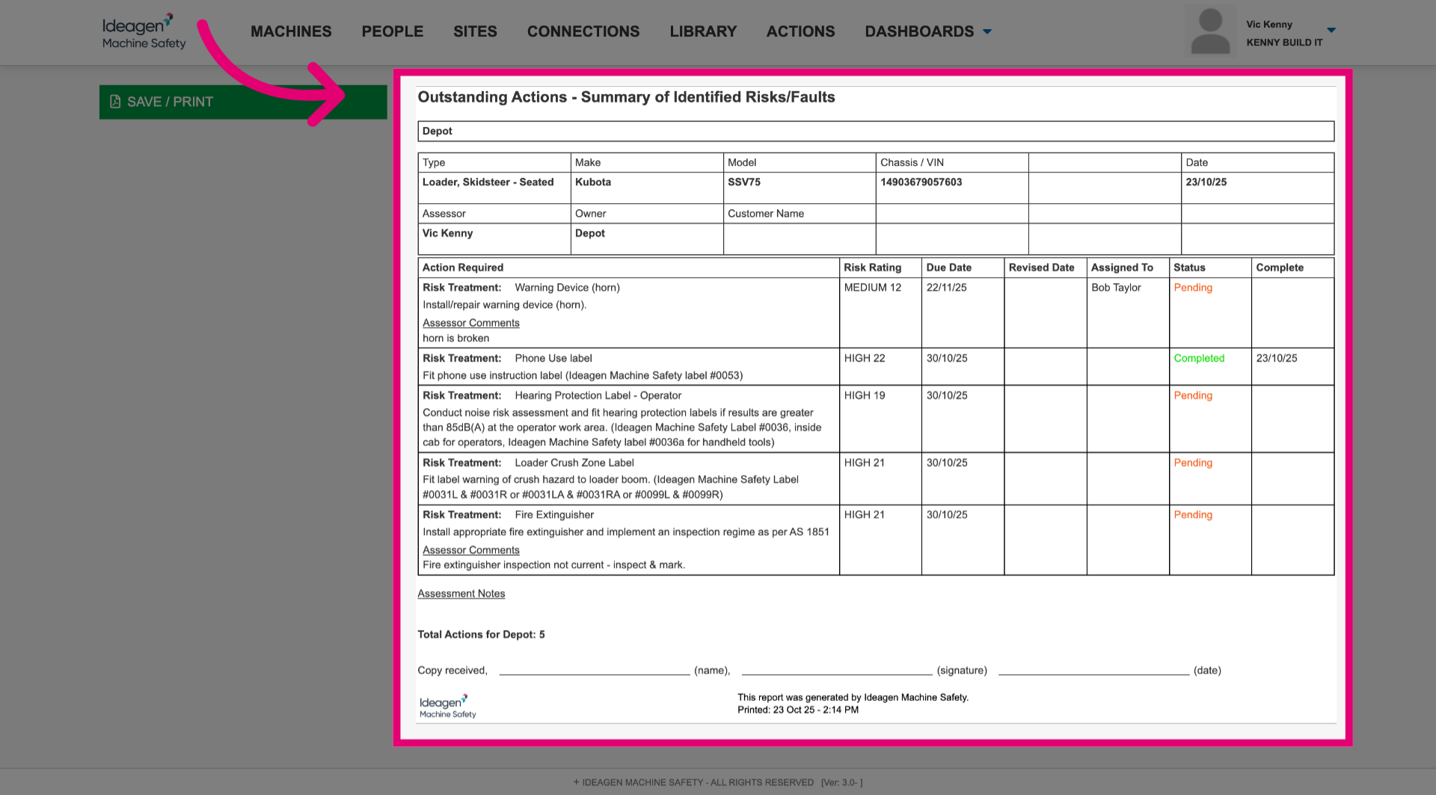
Task: Click the chassis number 14903679057603
Action: pyautogui.click(x=921, y=182)
